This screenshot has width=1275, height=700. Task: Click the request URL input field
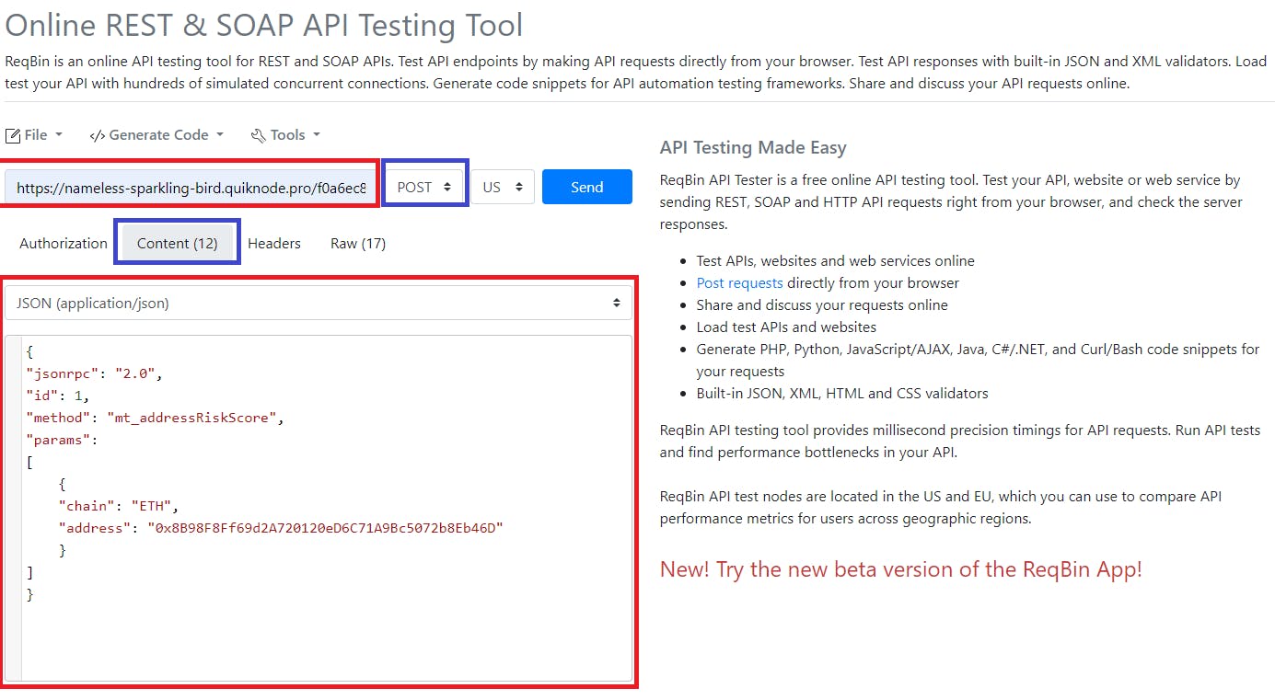tap(191, 188)
